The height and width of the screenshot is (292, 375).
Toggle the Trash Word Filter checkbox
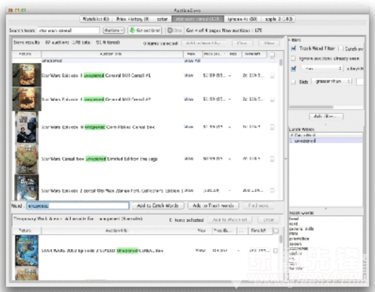294,48
